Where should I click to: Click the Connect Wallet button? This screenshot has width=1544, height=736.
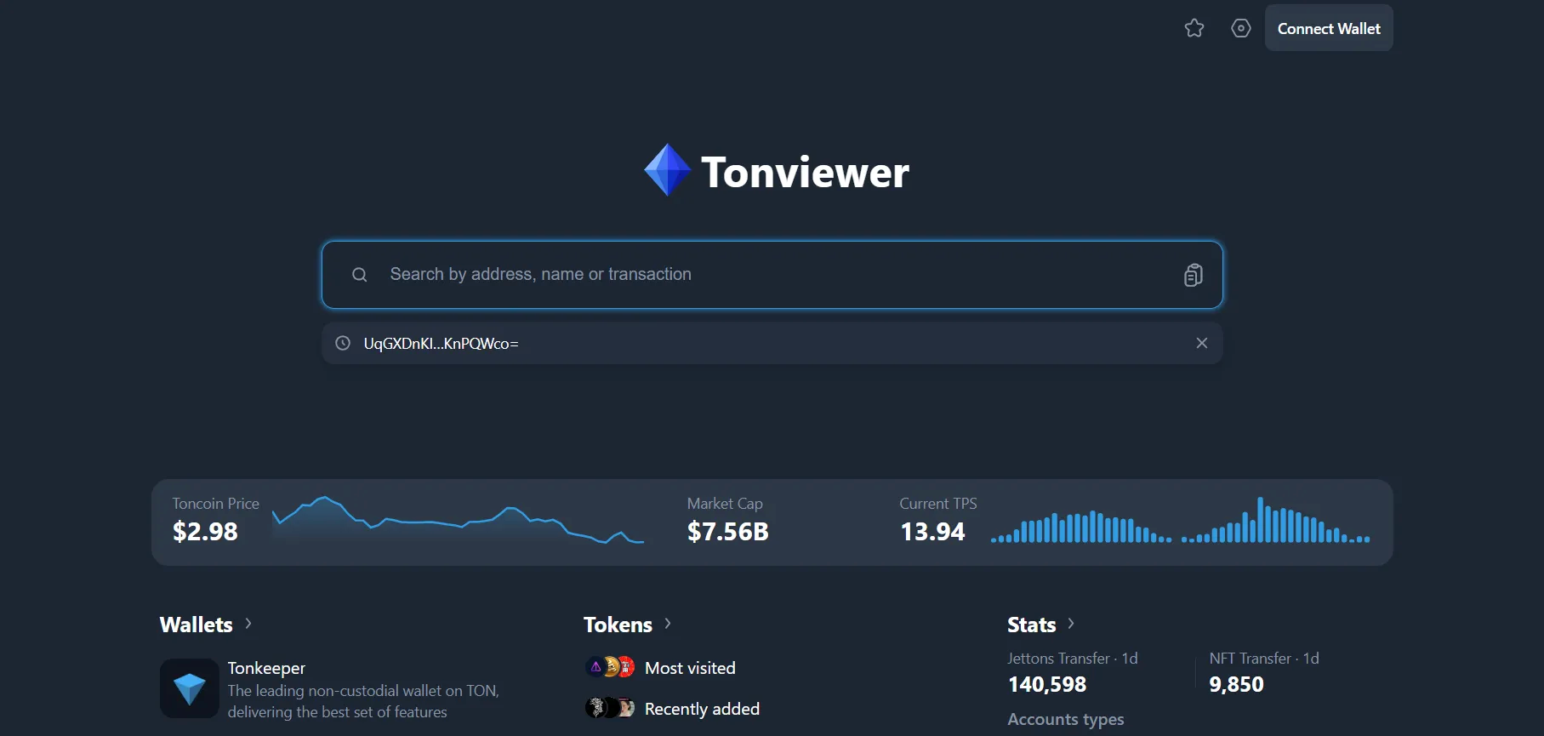click(1329, 28)
